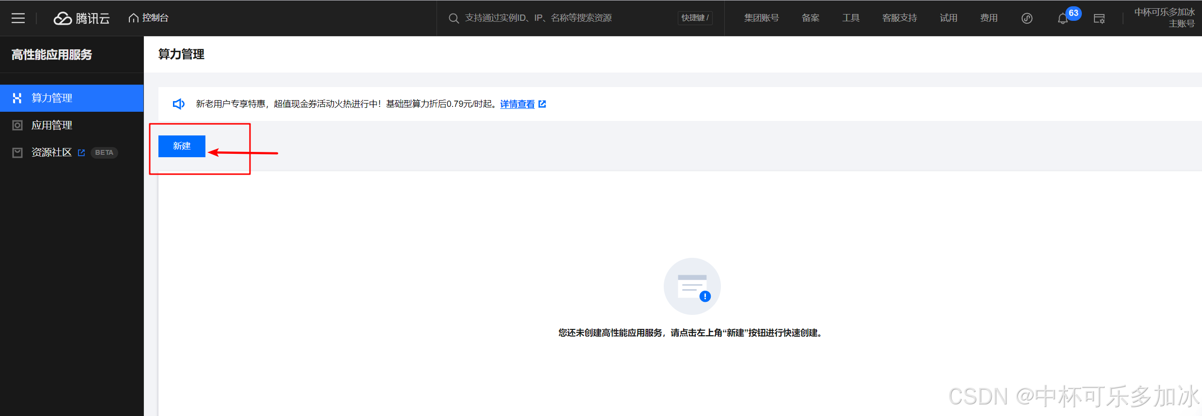The height and width of the screenshot is (416, 1202).
Task: Open the 备案 menu
Action: click(810, 18)
